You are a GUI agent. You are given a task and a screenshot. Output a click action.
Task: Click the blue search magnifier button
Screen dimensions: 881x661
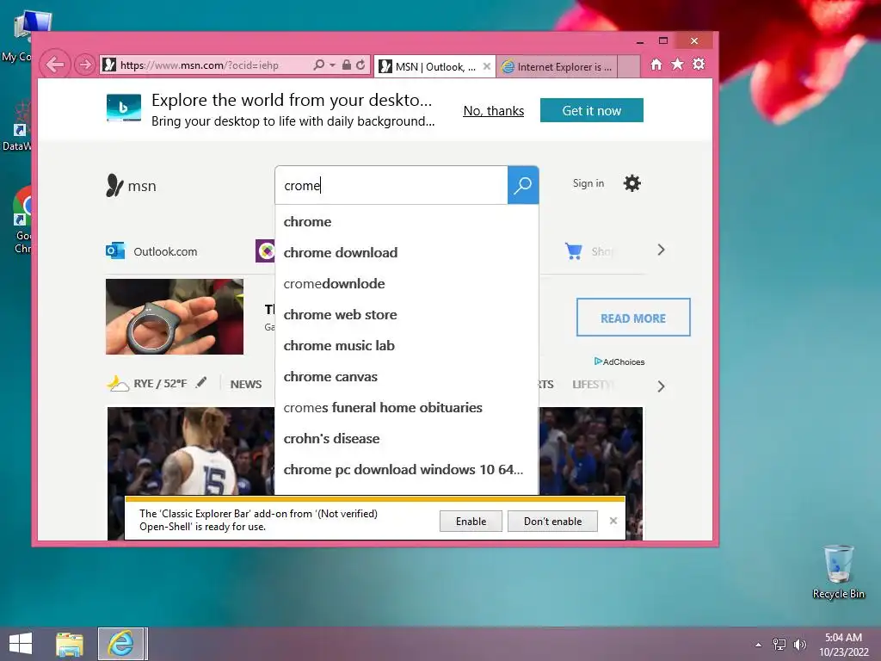(523, 186)
